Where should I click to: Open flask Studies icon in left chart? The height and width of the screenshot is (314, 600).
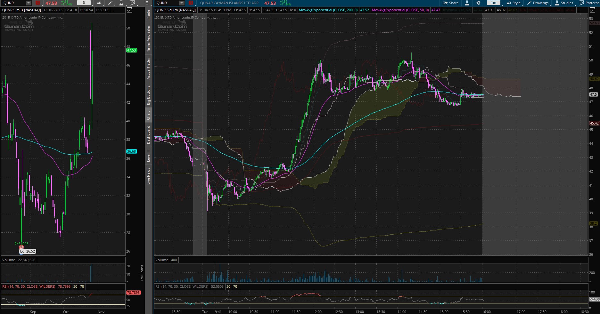point(121,3)
